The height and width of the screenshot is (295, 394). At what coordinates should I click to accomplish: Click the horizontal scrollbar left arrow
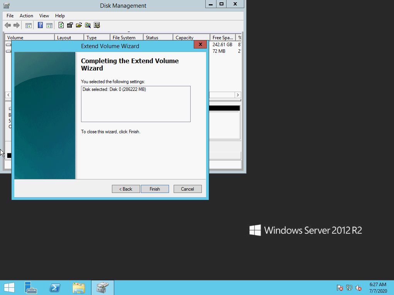point(8,95)
